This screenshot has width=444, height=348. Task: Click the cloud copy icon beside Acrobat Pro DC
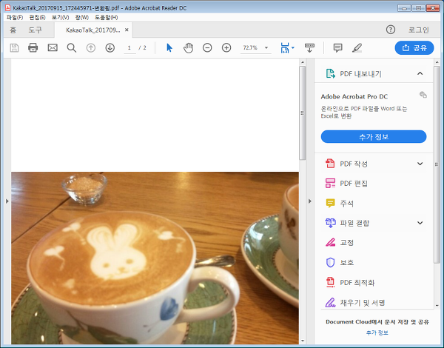(423, 95)
